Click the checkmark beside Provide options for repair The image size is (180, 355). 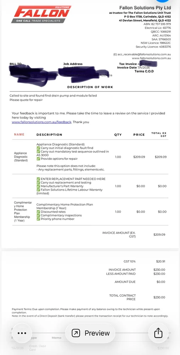[x=38, y=159]
